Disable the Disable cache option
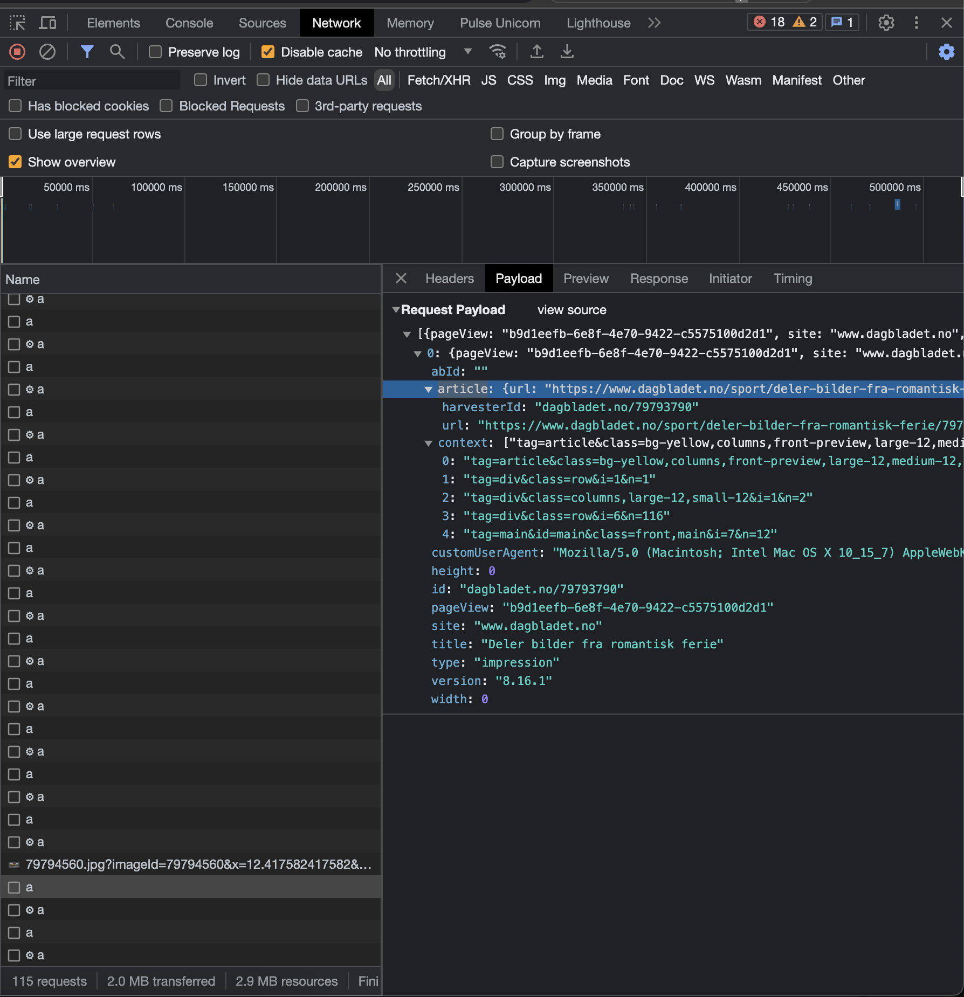Viewport: 964px width, 997px height. coord(268,52)
